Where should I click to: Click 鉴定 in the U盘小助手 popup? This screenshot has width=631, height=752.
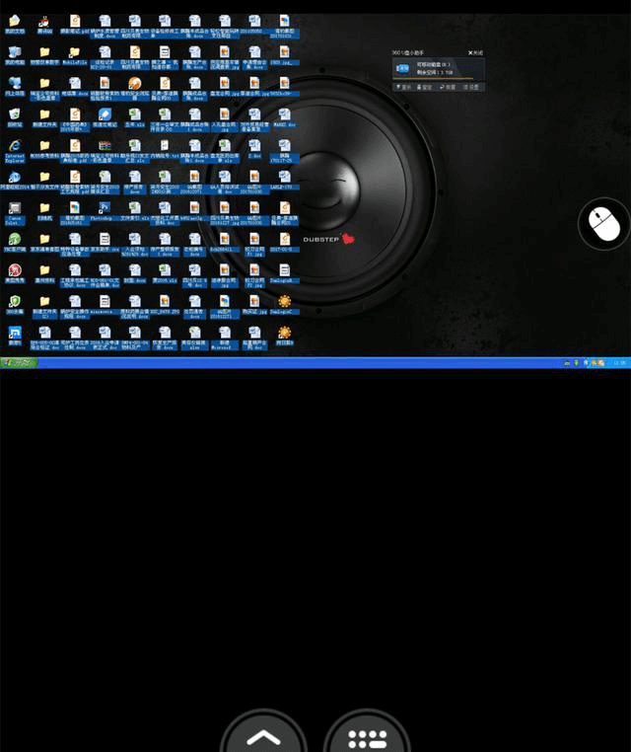click(425, 87)
